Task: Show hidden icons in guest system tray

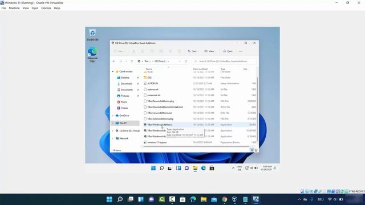Action: click(233, 168)
